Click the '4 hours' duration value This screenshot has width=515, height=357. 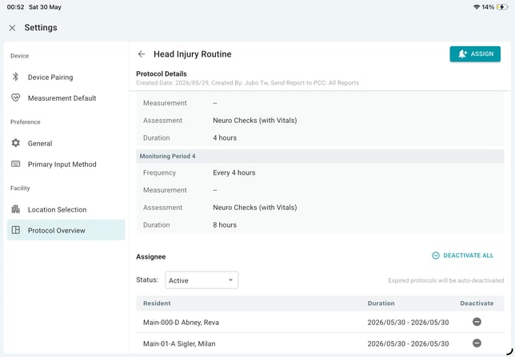225,138
